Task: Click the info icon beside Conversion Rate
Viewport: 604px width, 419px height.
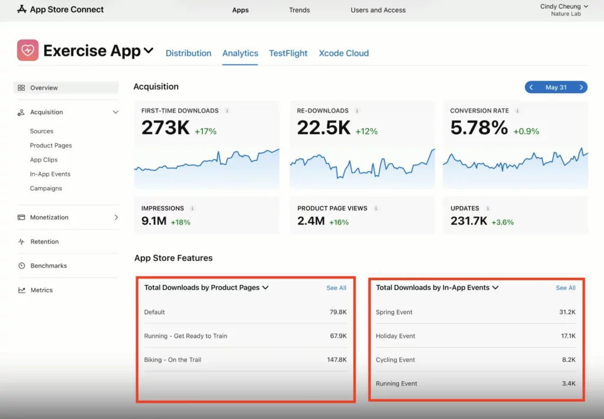Action: click(x=517, y=111)
